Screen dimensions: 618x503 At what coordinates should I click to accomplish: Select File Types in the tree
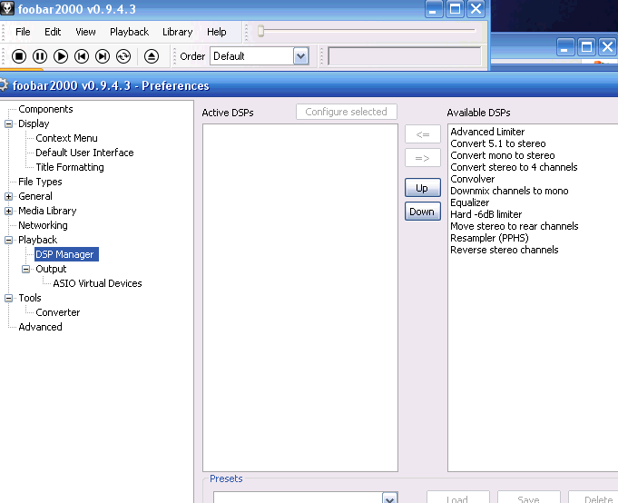pyautogui.click(x=40, y=182)
